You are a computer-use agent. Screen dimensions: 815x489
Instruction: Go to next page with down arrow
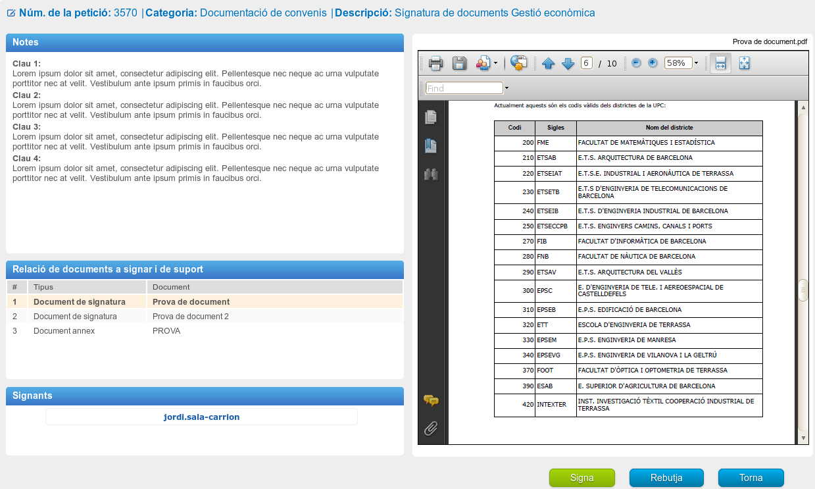[568, 63]
